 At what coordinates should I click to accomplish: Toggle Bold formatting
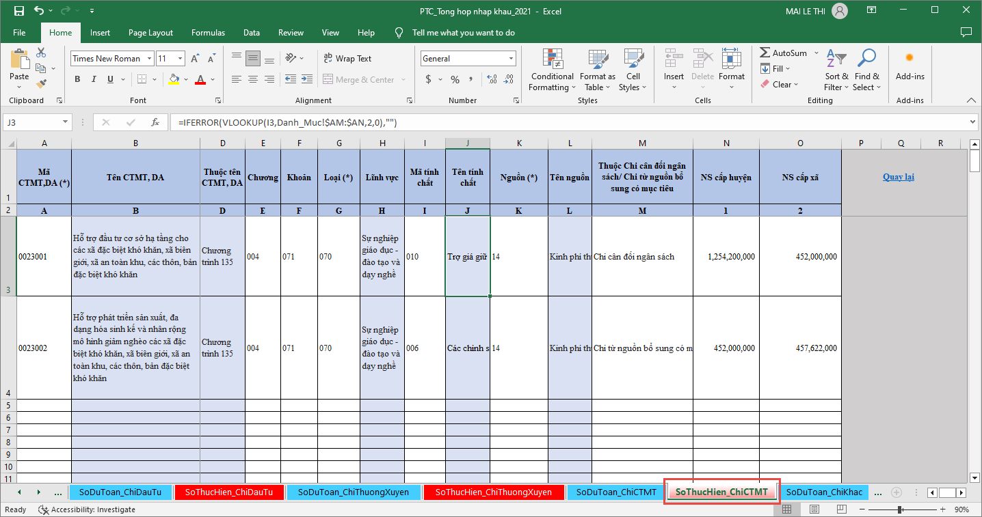point(77,80)
